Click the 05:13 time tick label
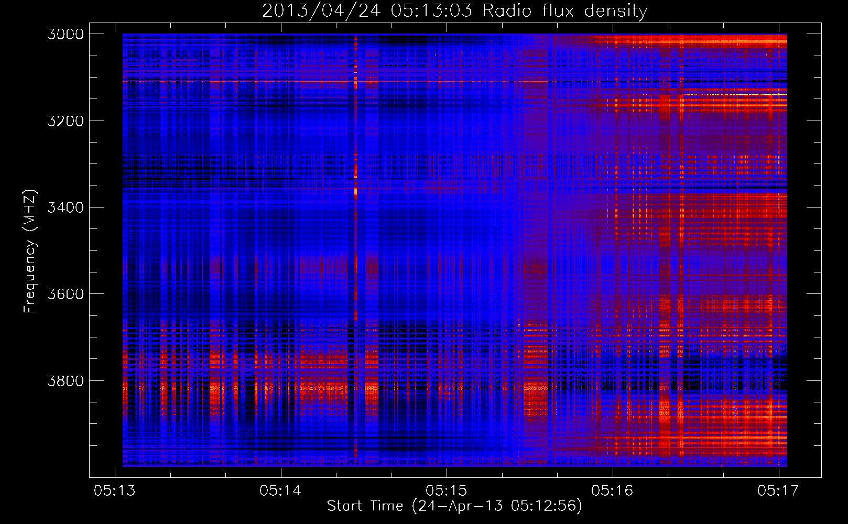 115,490
